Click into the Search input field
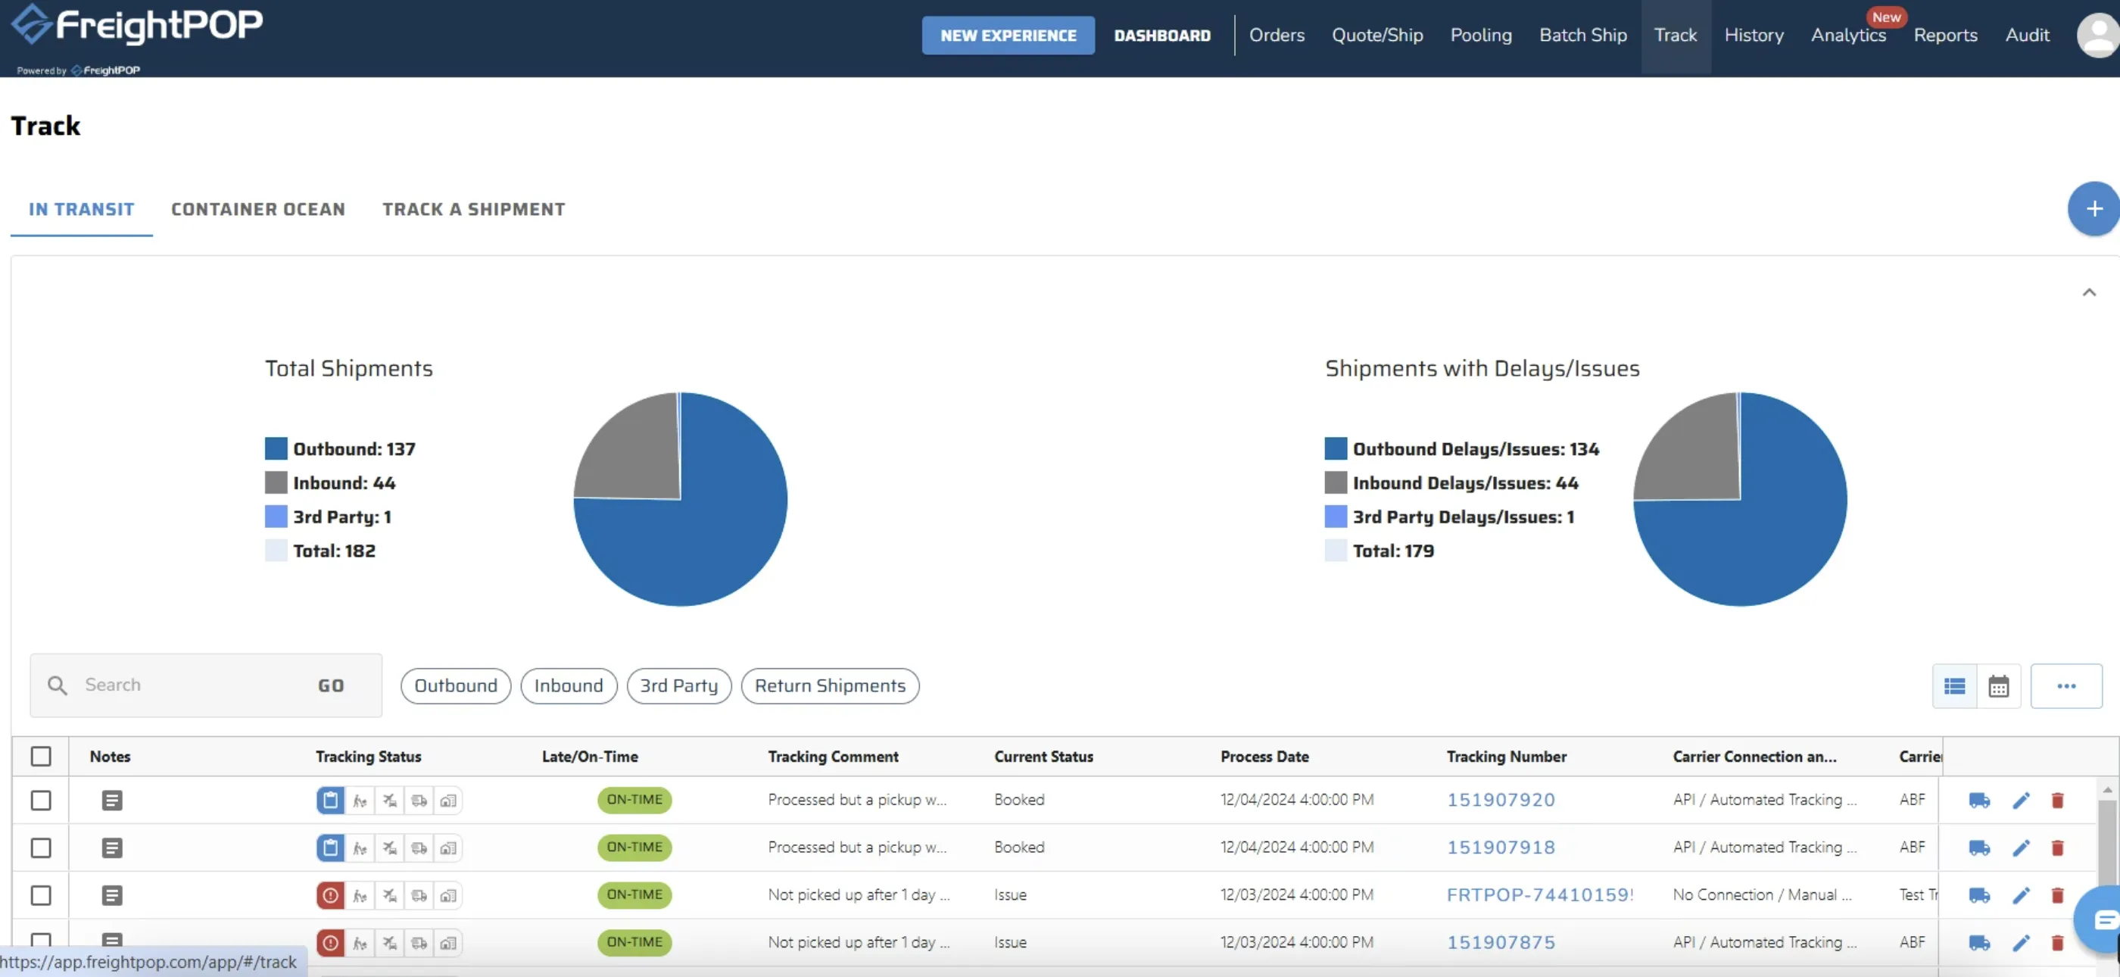The width and height of the screenshot is (2120, 977). (x=193, y=685)
